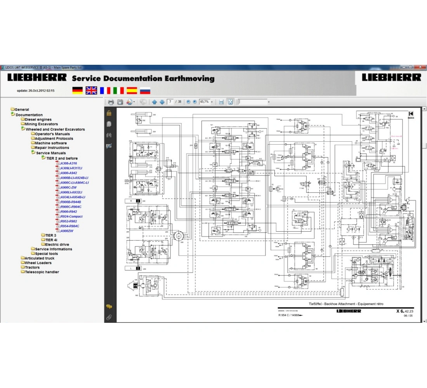The width and height of the screenshot is (427, 388).
Task: Click the page number field showing 7
Action: (170, 102)
